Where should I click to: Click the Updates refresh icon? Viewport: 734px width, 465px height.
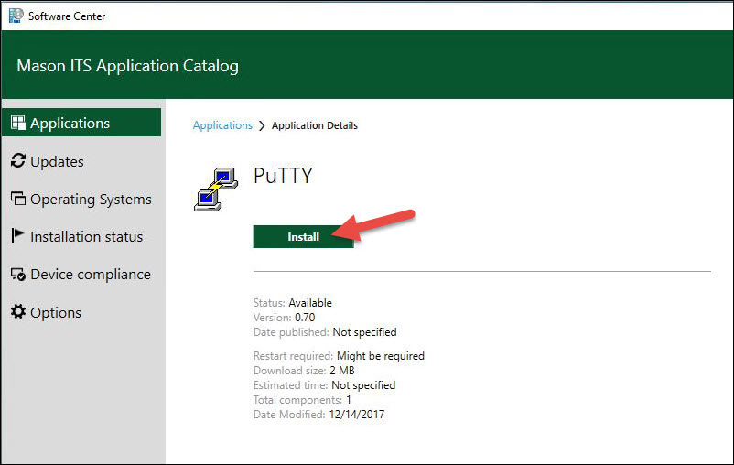coord(17,161)
